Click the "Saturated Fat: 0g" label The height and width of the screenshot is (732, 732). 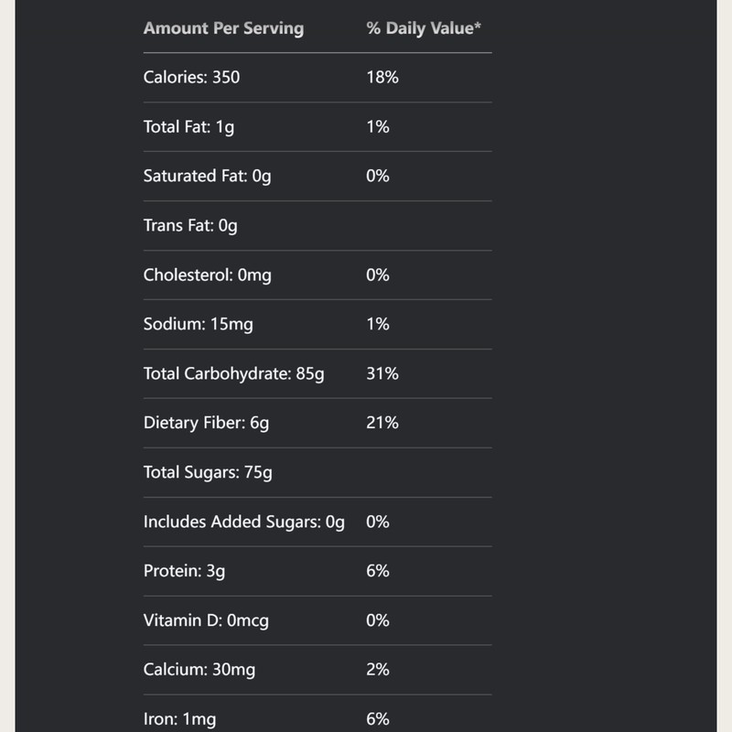[x=207, y=176]
